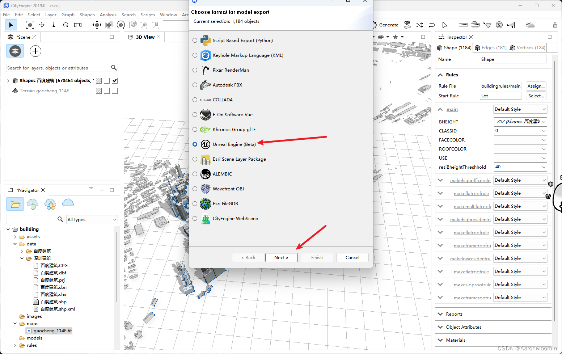The height and width of the screenshot is (354, 562).
Task: Select Unreal Engine (Beta) radio button
Action: pyautogui.click(x=195, y=144)
